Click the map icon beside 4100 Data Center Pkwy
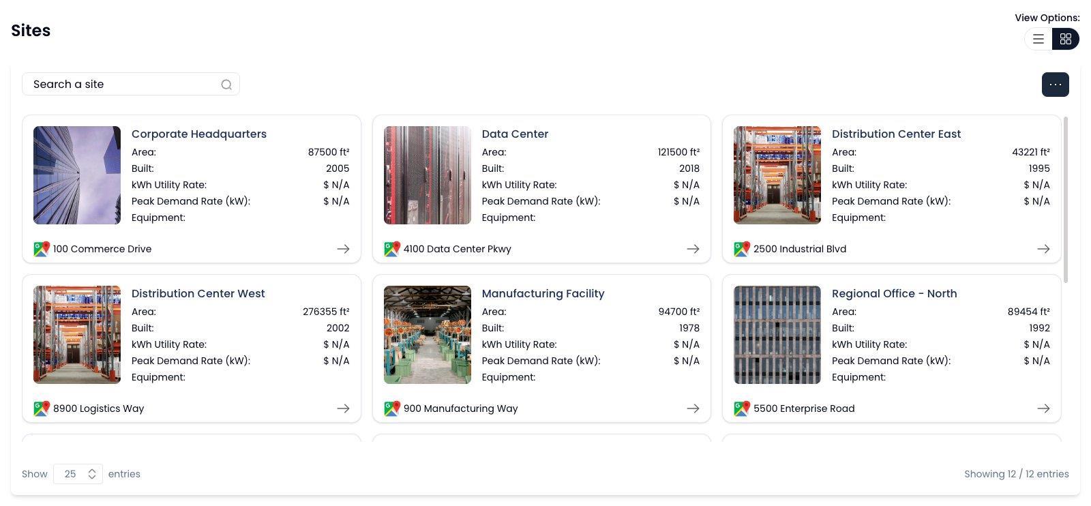Screen dimensions: 1091x506 tap(392, 249)
